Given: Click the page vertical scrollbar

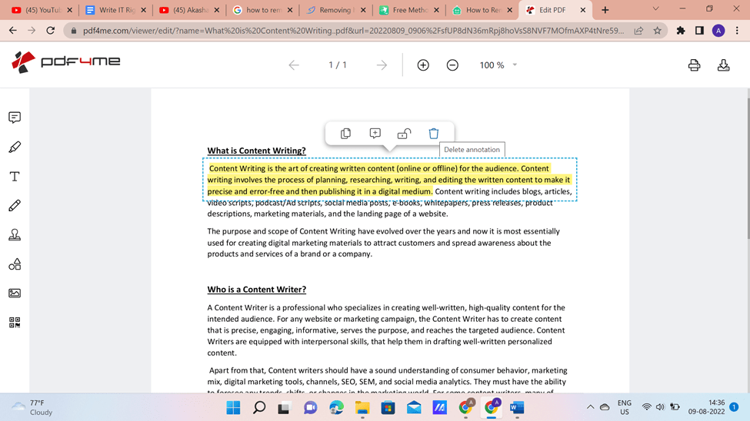Looking at the screenshot, I should pos(748,167).
